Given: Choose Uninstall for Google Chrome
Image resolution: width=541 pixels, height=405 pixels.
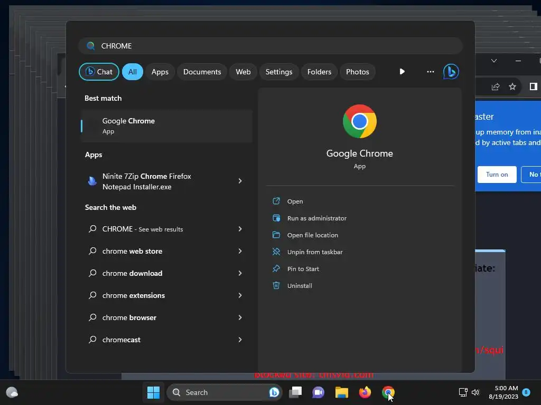Looking at the screenshot, I should pyautogui.click(x=300, y=285).
